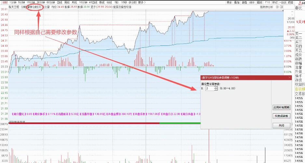Click the 叠加 overlay button
The image size is (305, 163).
[237, 2]
